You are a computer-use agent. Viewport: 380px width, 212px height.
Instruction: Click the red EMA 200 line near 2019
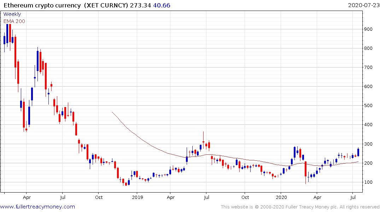[137, 136]
